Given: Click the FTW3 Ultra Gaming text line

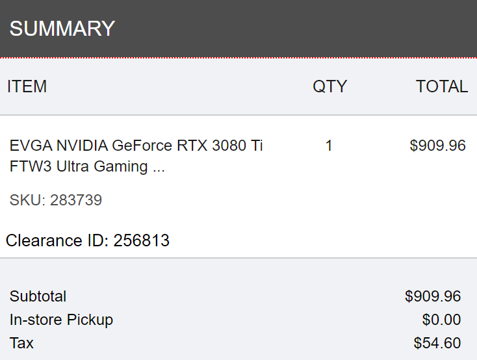Looking at the screenshot, I should 78,166.
